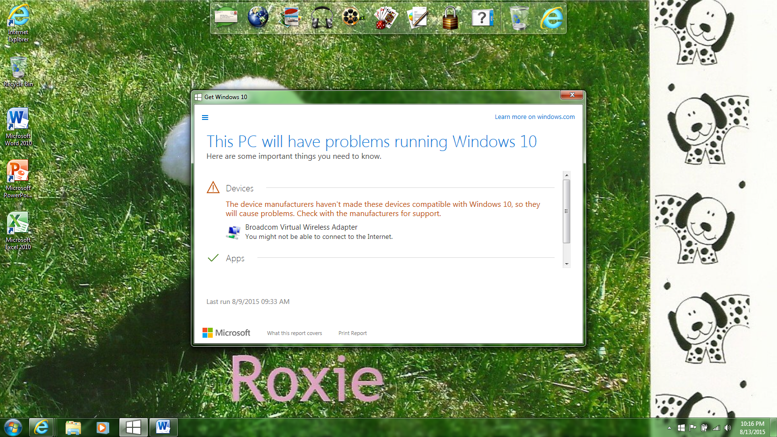Click Learn more on windows.com link
The width and height of the screenshot is (777, 437).
(534, 117)
